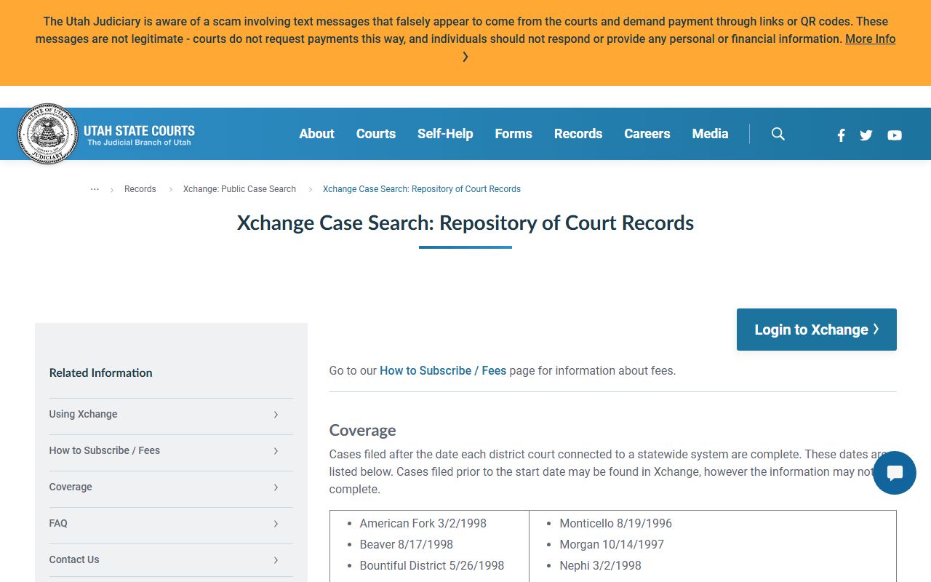The width and height of the screenshot is (931, 582).
Task: Click the Related Information heading
Action: (x=101, y=372)
